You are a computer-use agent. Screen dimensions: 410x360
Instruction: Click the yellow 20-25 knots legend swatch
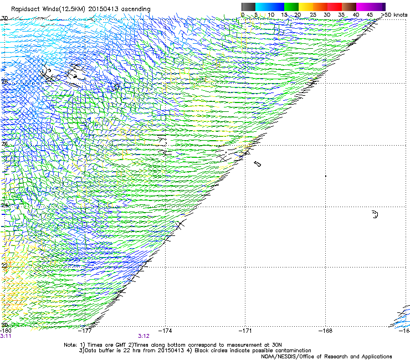coord(306,7)
